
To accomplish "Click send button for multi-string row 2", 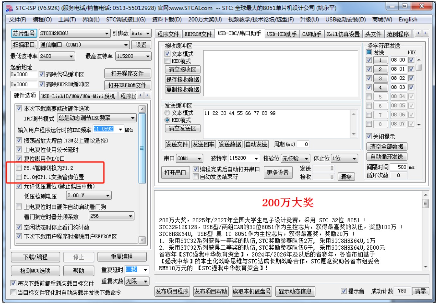I will point(380,69).
